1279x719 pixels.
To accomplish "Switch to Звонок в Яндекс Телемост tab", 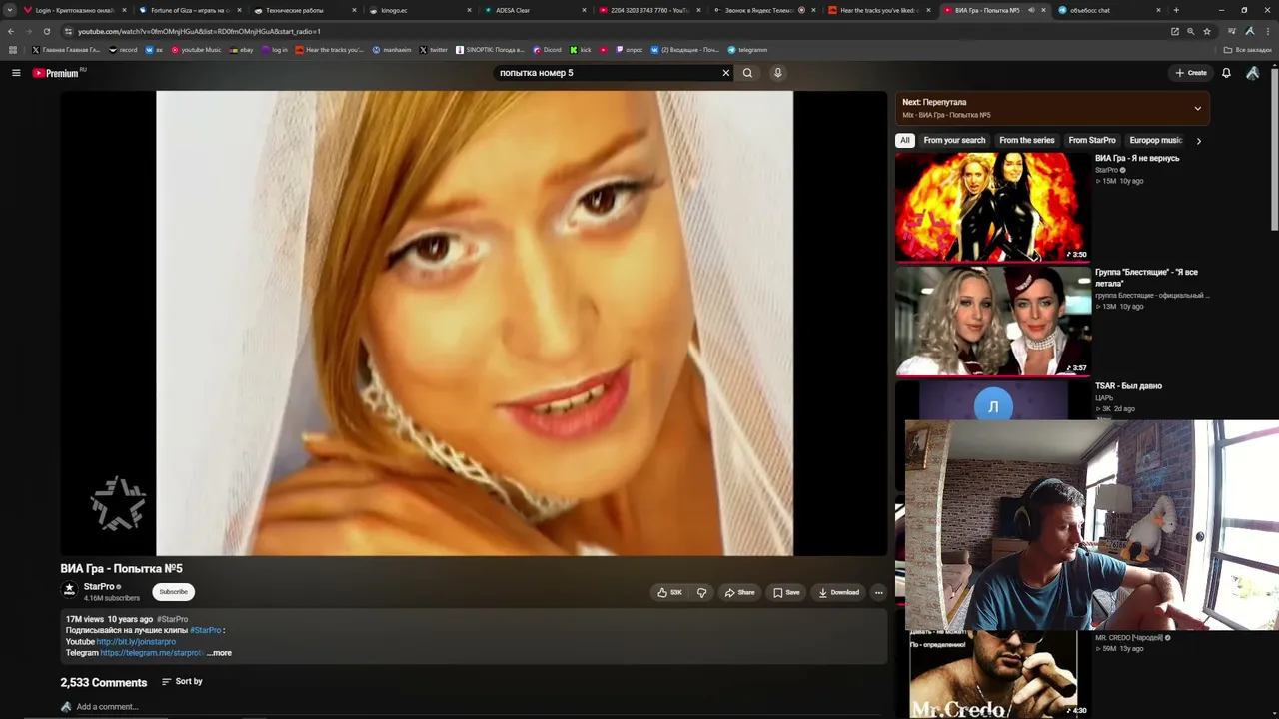I will (764, 10).
